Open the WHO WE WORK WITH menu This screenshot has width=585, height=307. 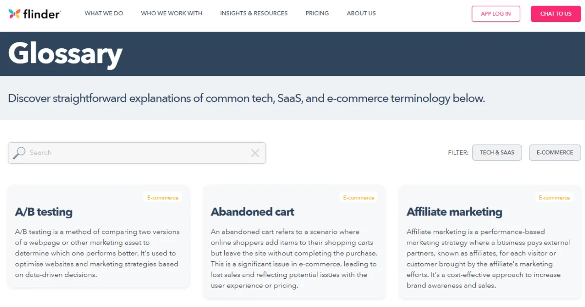[x=172, y=14]
